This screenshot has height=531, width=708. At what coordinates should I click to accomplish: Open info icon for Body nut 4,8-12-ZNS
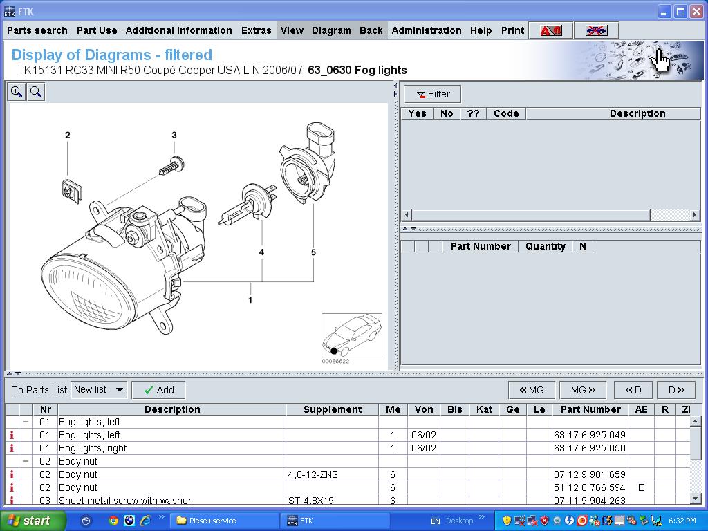11,474
